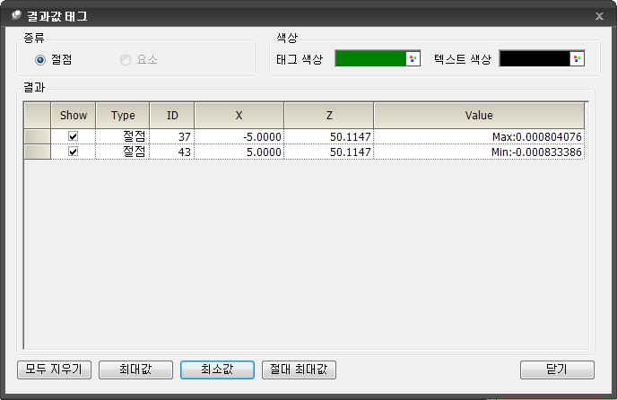The width and height of the screenshot is (617, 400).
Task: Close the 결과값 태그 dialog with X
Action: click(x=599, y=16)
